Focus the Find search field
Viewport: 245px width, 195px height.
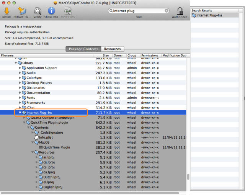tap(139, 11)
